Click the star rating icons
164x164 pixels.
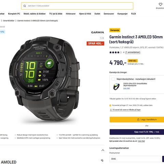115,52
